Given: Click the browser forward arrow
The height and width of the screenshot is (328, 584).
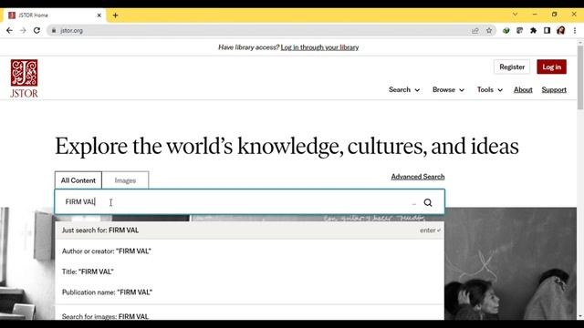Looking at the screenshot, I should [23, 30].
